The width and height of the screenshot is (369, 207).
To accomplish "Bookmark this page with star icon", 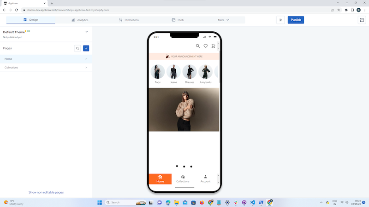I will [x=339, y=10].
